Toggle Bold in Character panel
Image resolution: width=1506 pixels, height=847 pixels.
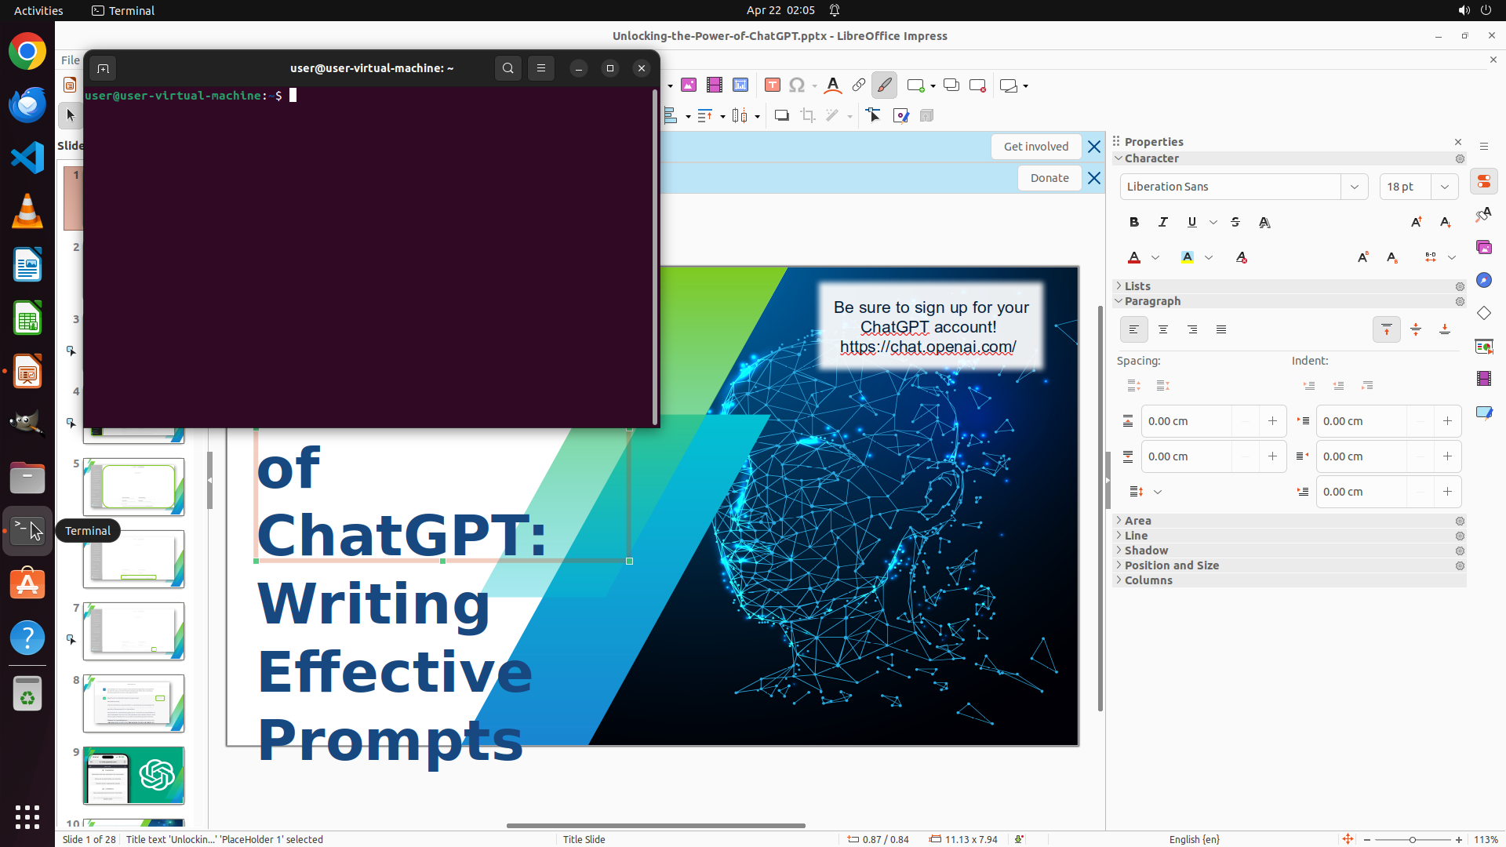click(x=1134, y=222)
